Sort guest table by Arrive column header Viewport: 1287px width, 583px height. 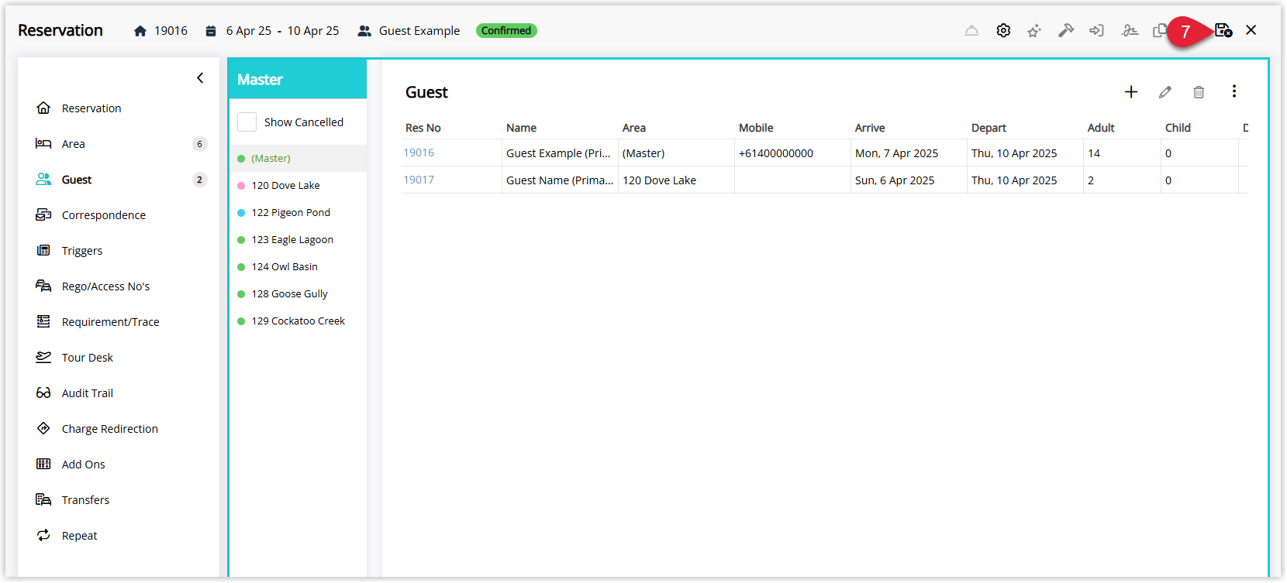click(870, 128)
